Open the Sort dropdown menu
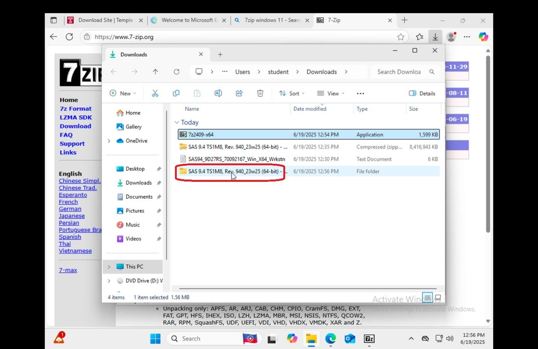Screen dimensions: 538x349 click(x=292, y=94)
